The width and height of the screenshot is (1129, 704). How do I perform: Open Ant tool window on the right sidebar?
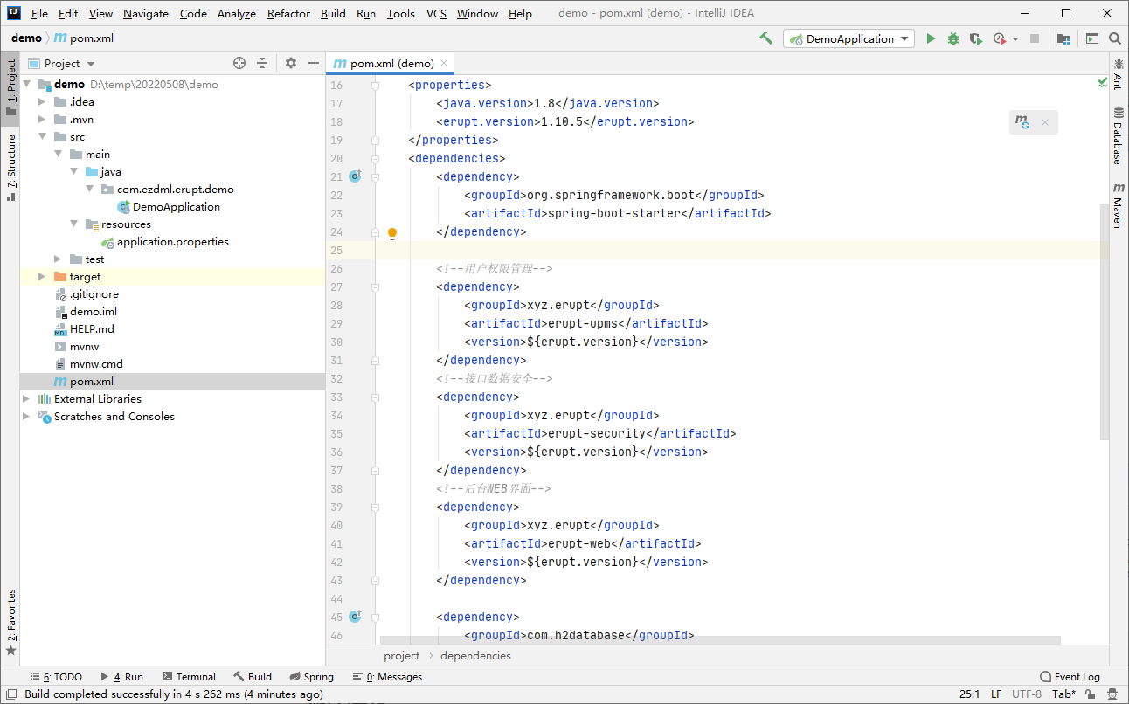tap(1118, 73)
